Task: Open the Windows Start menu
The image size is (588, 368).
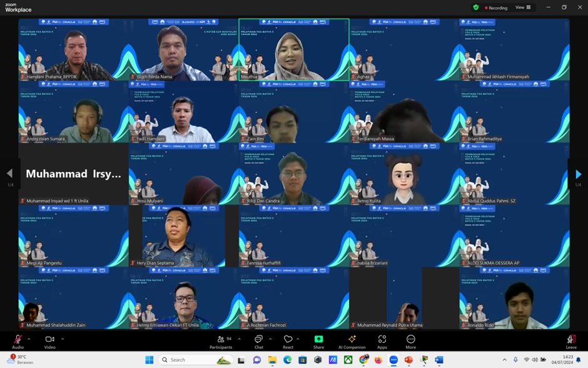Action: 150,360
